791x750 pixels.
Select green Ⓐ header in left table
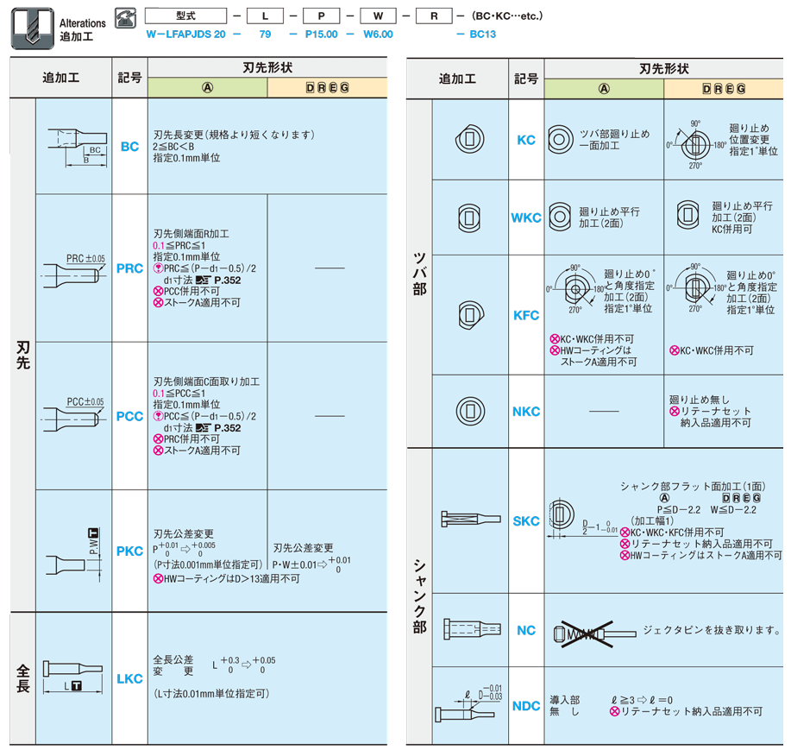(208, 88)
